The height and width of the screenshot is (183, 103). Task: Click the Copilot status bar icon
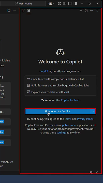(91, 173)
